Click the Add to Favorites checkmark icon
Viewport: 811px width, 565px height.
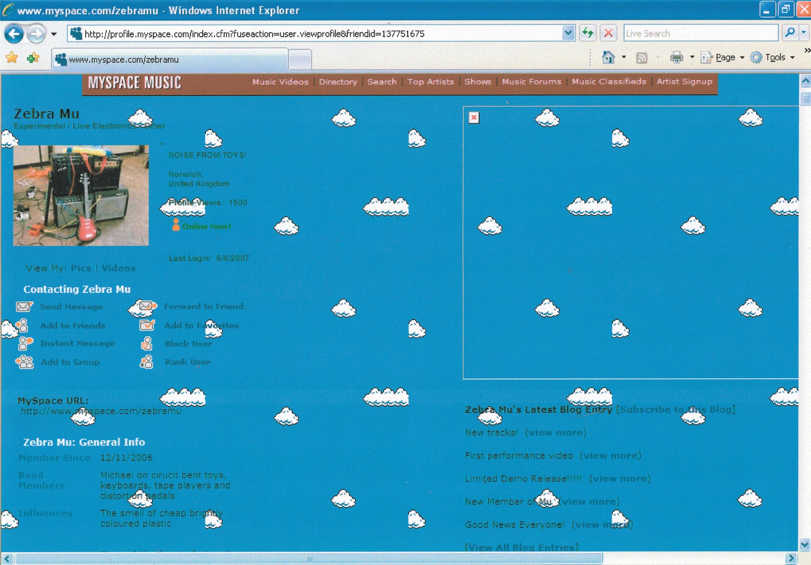(147, 325)
